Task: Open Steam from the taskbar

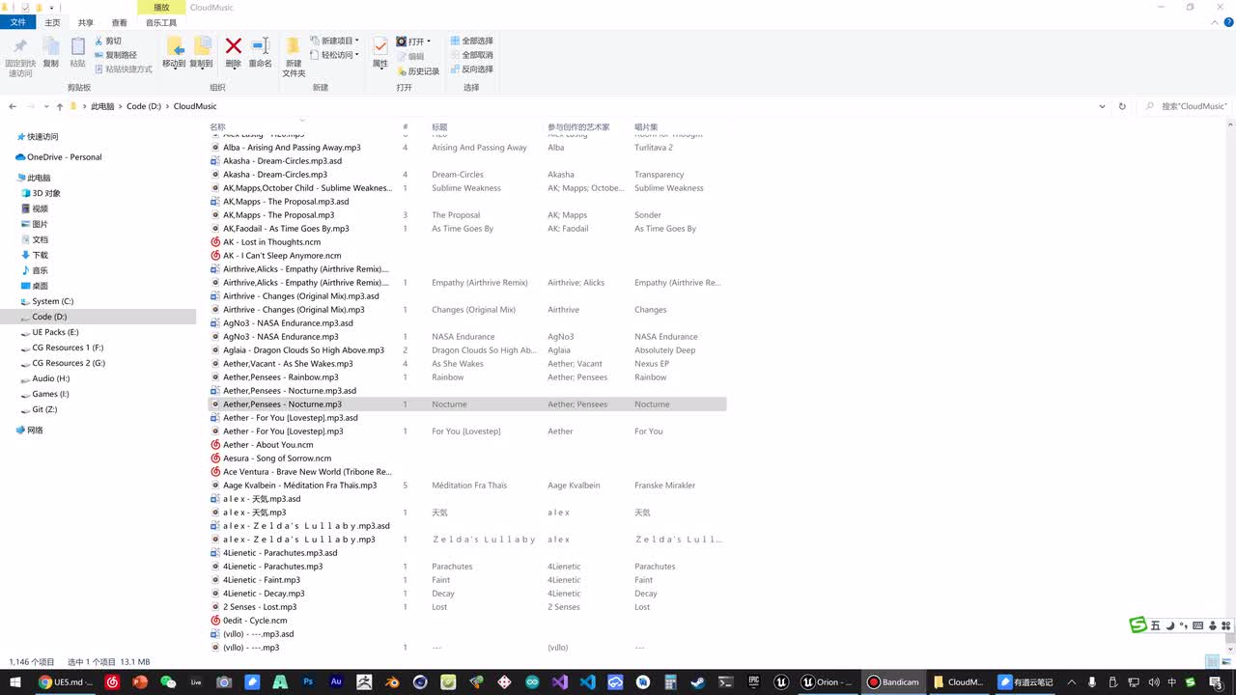Action: pyautogui.click(x=697, y=681)
